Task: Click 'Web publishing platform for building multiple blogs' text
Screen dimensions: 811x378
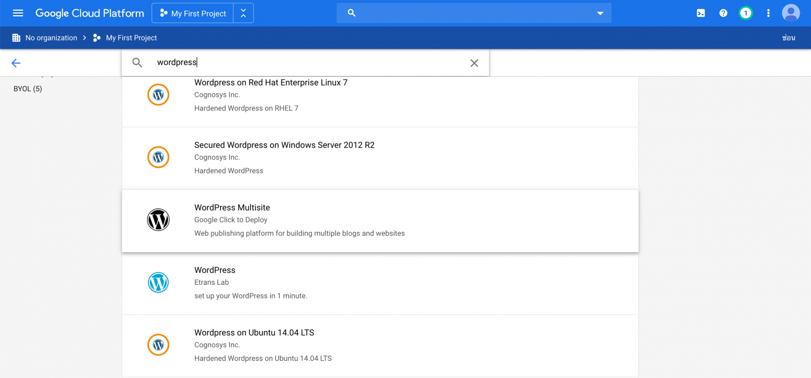Action: click(x=300, y=234)
